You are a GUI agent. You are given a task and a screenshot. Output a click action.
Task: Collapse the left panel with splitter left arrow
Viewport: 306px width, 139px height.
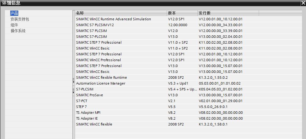(73, 82)
